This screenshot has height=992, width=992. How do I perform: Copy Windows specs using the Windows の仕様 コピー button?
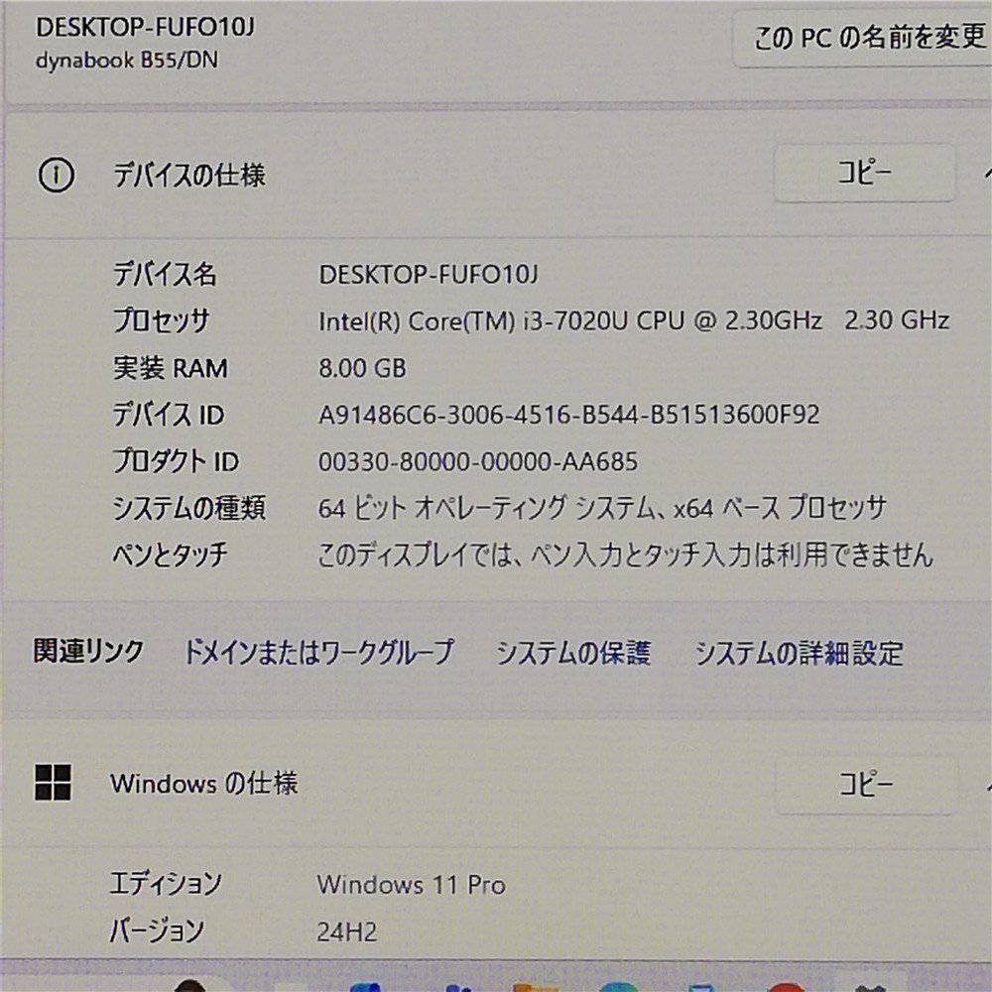point(865,784)
